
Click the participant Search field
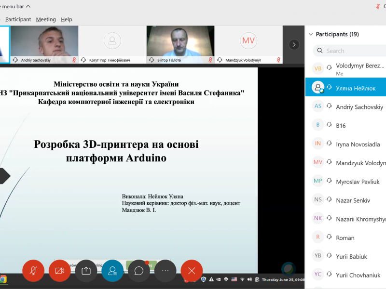[x=352, y=51]
